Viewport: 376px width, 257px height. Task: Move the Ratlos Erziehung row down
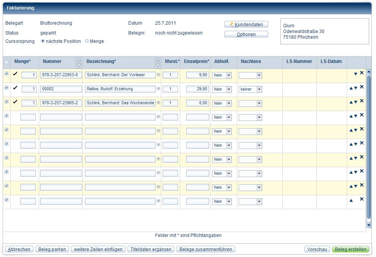(x=356, y=88)
